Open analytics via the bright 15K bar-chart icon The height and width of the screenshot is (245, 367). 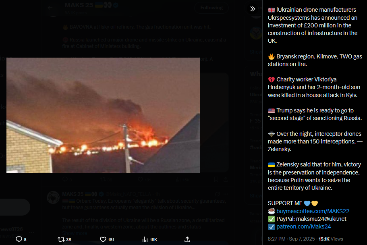[x=149, y=239]
